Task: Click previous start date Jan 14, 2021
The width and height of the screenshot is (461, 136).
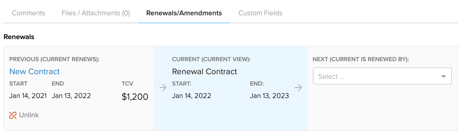Action: [x=28, y=96]
